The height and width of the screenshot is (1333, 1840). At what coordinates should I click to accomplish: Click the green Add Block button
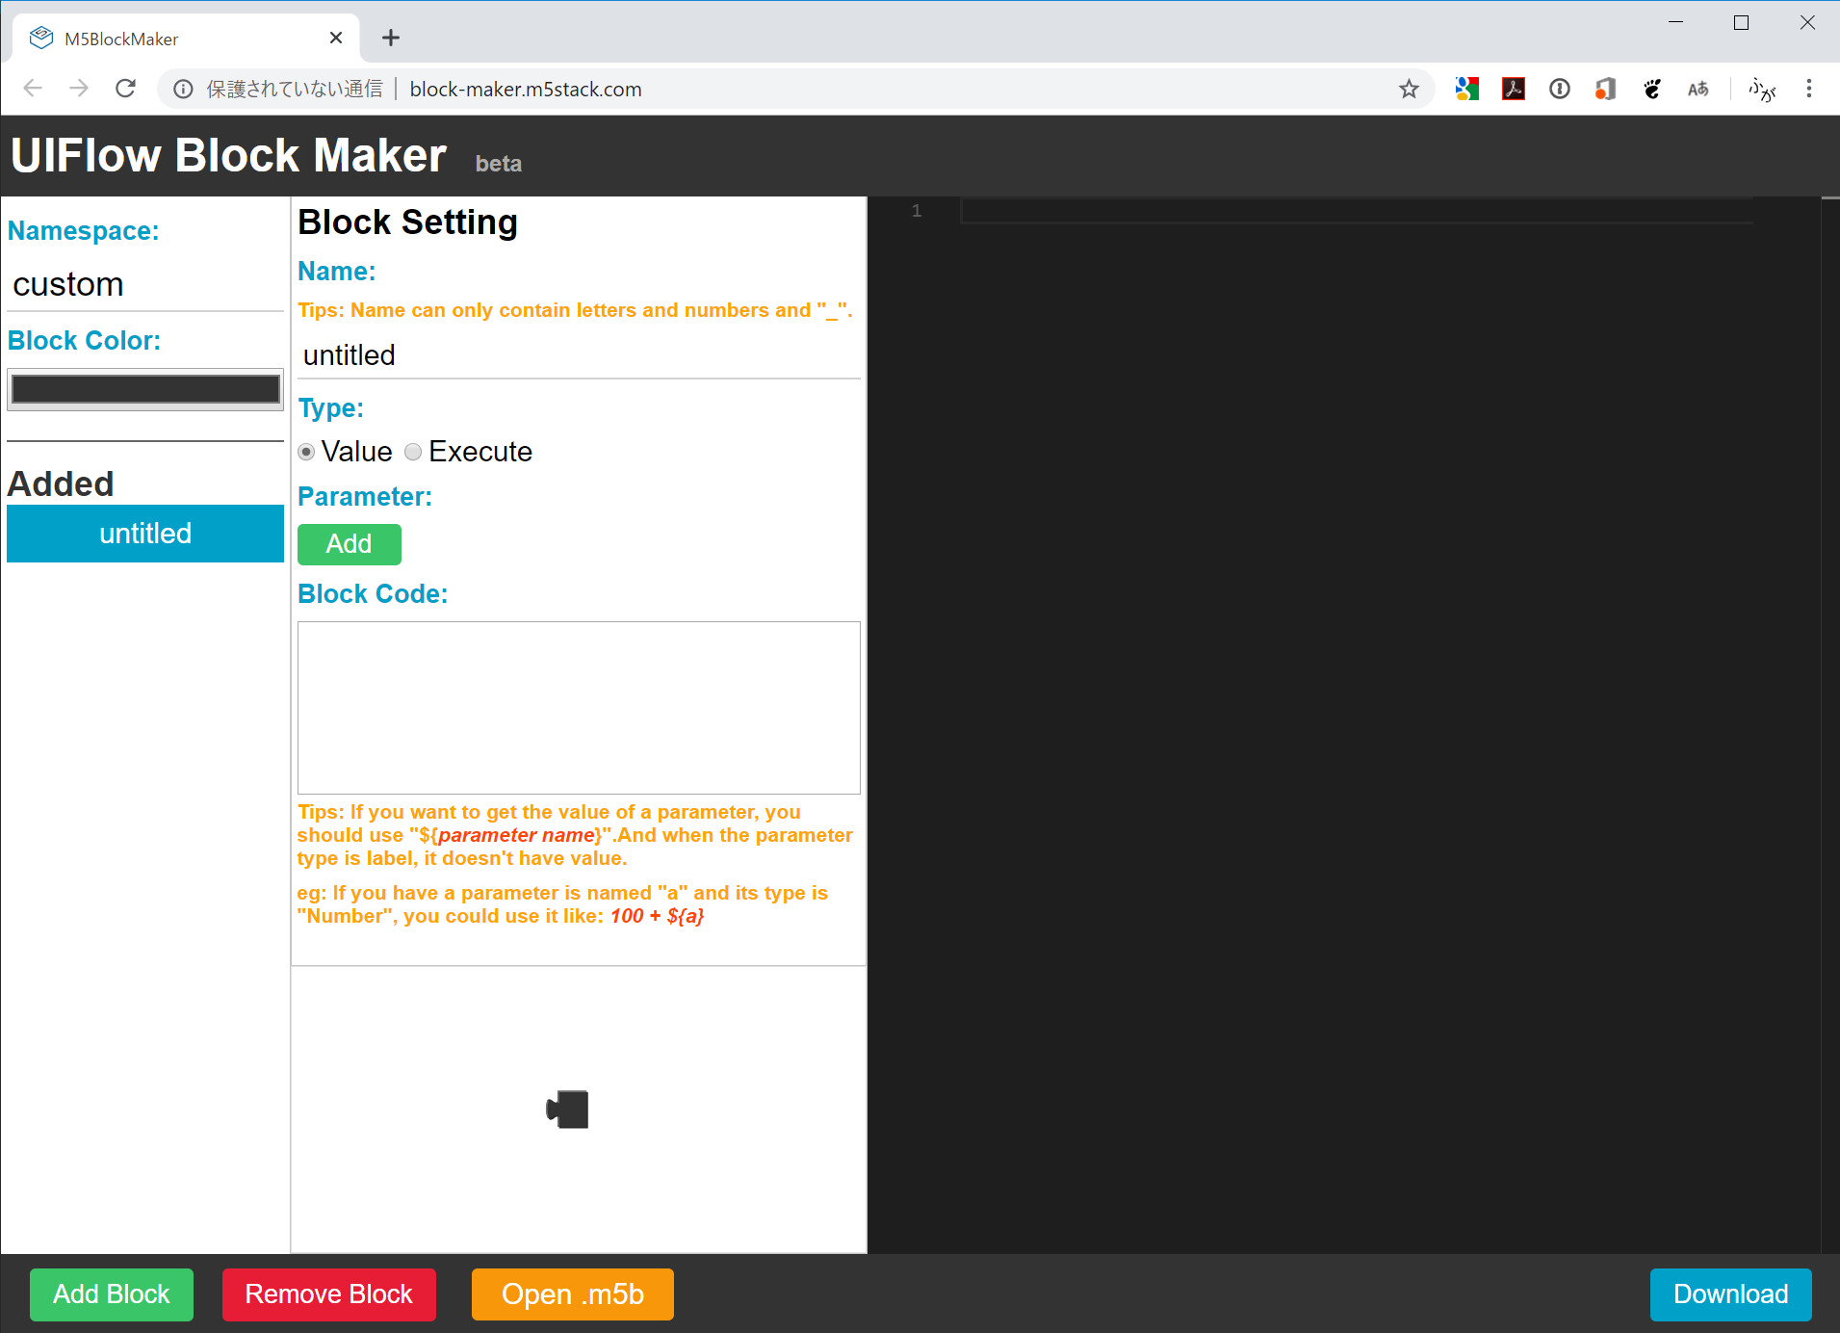(x=111, y=1294)
